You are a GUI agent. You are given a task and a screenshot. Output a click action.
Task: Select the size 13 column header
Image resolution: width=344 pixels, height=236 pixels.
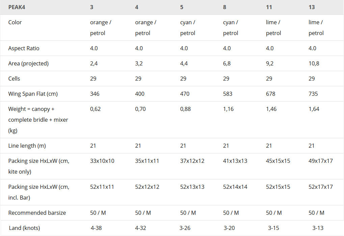click(312, 7)
